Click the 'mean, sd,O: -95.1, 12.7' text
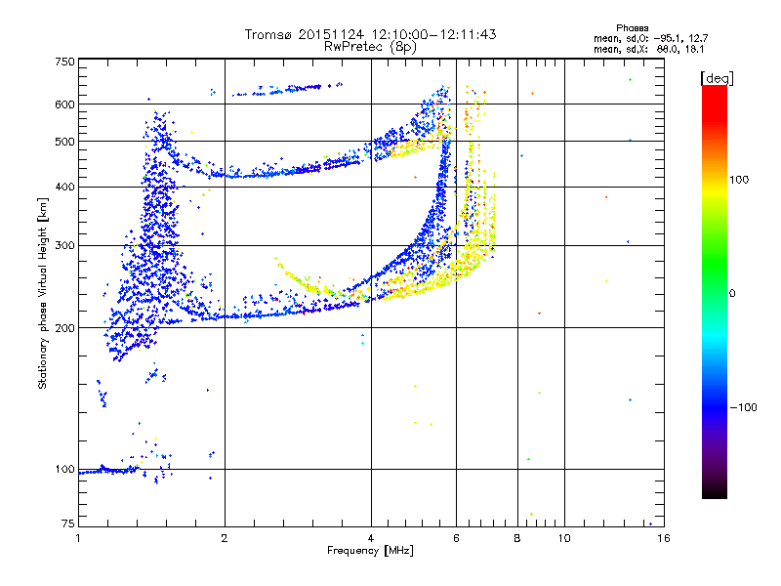Screen dimensions: 781x586 (x=650, y=38)
